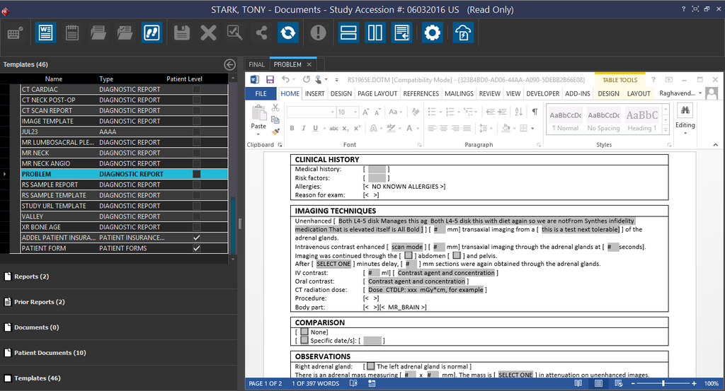The width and height of the screenshot is (725, 391).
Task: Click the Editing binoculars icon in ribbon
Action: click(685, 112)
